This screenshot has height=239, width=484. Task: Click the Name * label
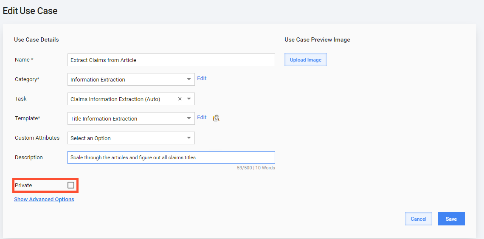[x=24, y=59]
